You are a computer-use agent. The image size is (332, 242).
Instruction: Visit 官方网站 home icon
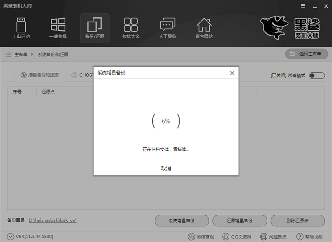(x=204, y=27)
